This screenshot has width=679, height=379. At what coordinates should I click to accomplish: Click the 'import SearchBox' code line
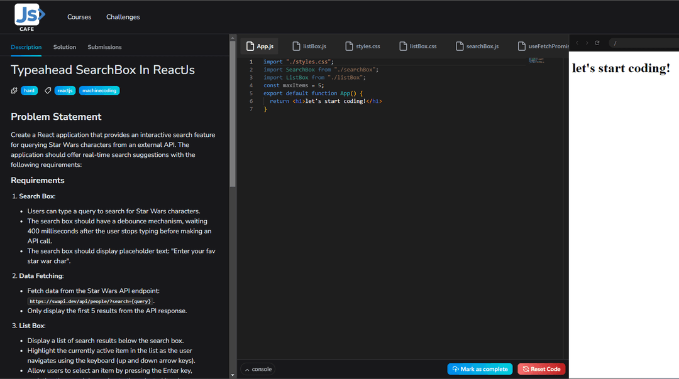[x=321, y=70]
